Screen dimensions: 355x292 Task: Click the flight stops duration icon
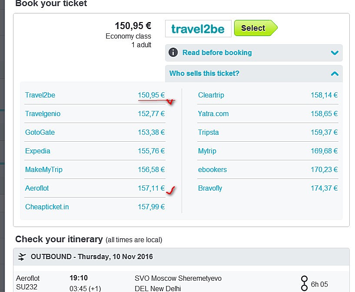(304, 283)
